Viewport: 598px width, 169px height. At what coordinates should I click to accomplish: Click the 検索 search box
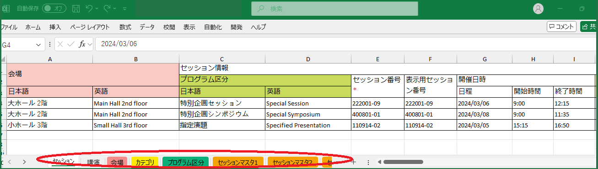334,8
